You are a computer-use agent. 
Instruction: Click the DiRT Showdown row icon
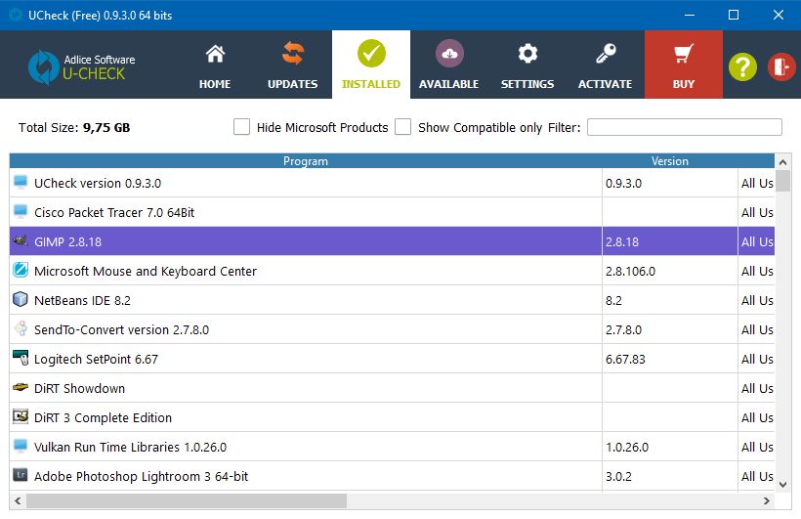click(21, 388)
